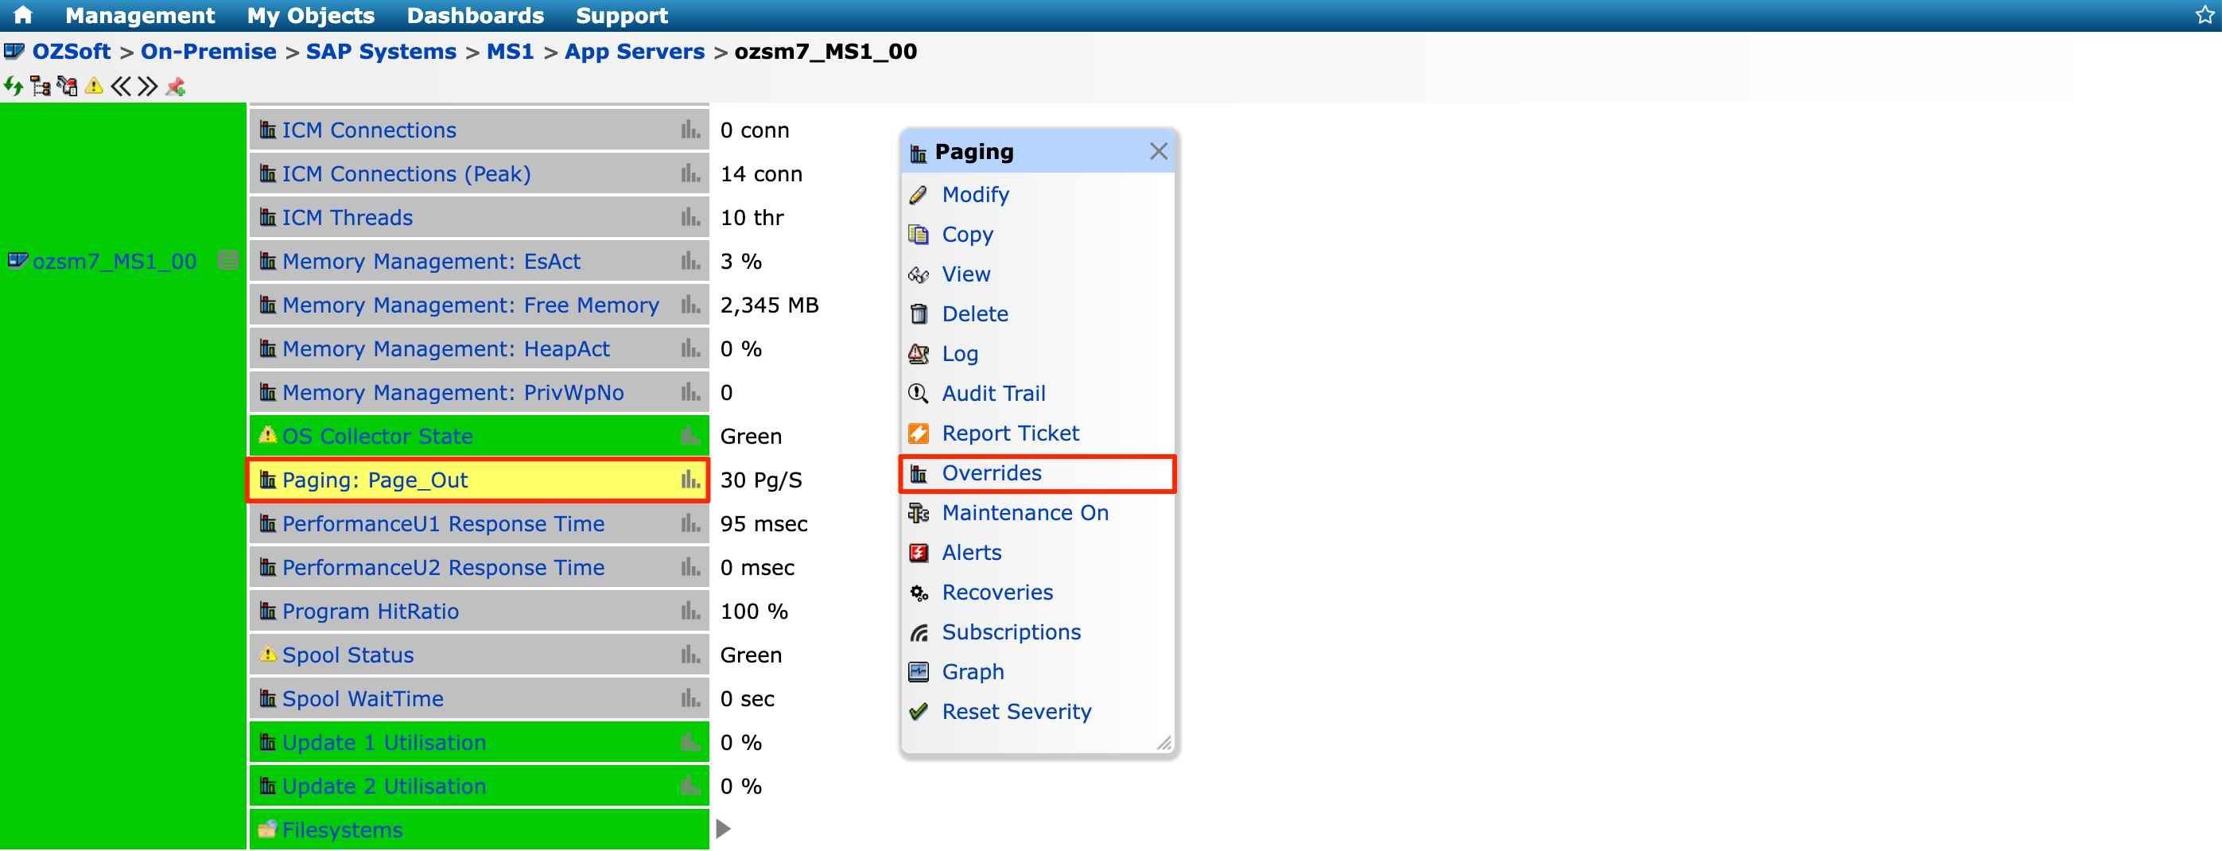Image resolution: width=2222 pixels, height=851 pixels.
Task: Expand tree with double right chevrons
Action: [147, 86]
